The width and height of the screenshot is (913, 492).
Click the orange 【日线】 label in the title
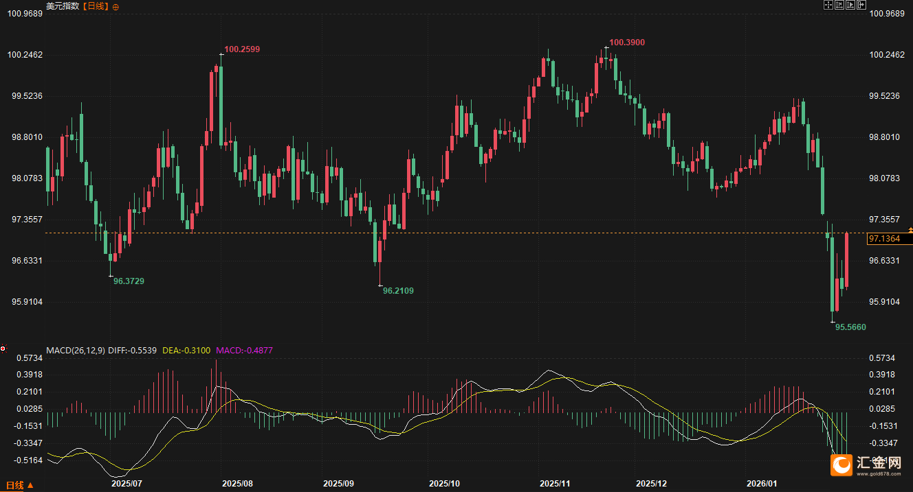96,6
